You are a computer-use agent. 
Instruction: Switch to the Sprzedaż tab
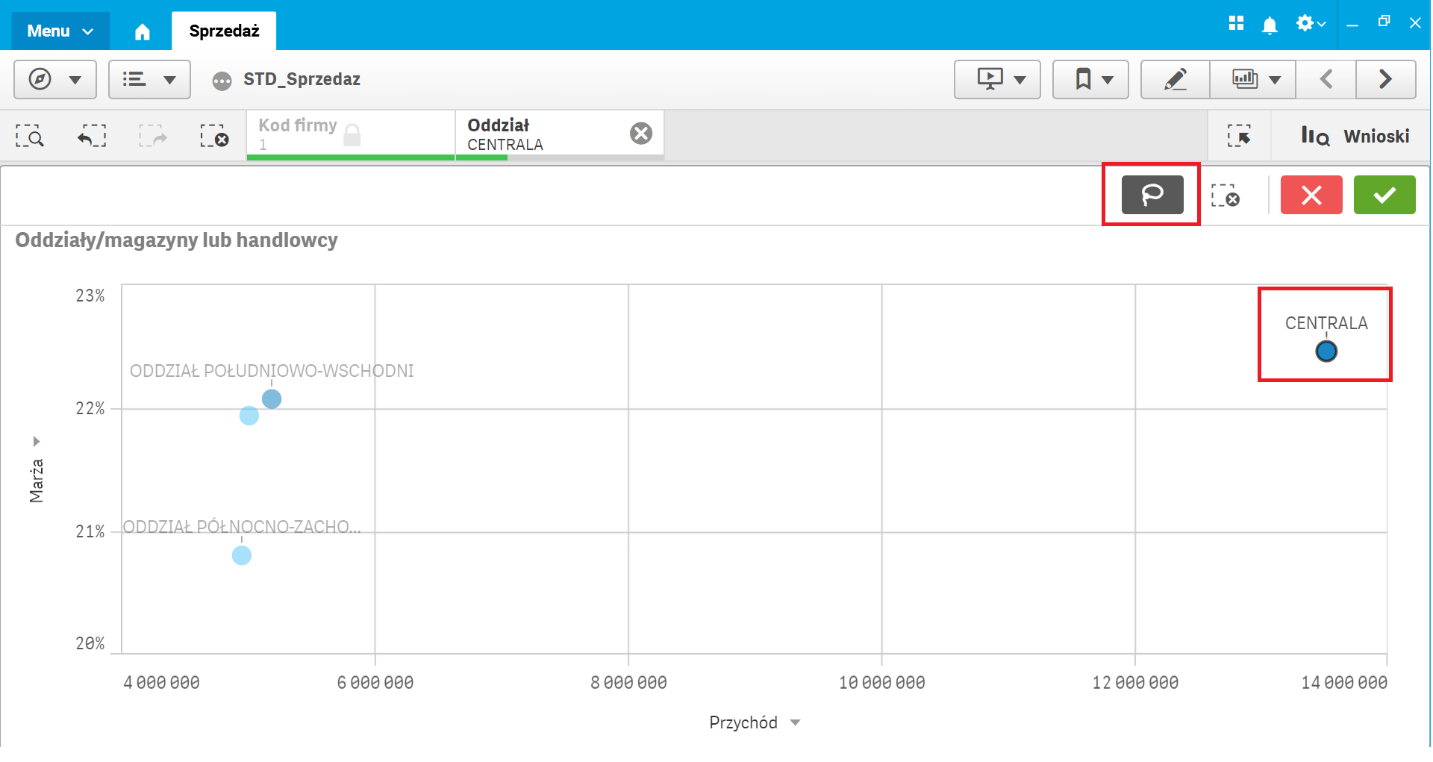pos(224,31)
